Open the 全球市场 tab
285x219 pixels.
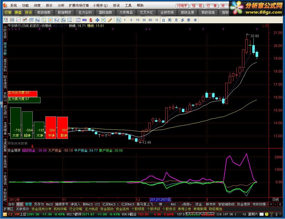click(167, 12)
